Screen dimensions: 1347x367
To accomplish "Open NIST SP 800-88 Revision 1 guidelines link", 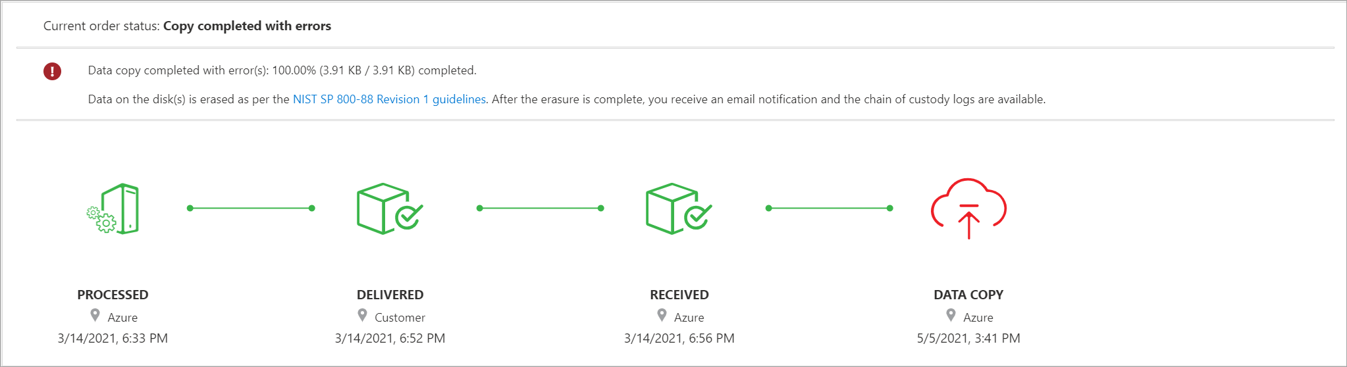I will (389, 99).
